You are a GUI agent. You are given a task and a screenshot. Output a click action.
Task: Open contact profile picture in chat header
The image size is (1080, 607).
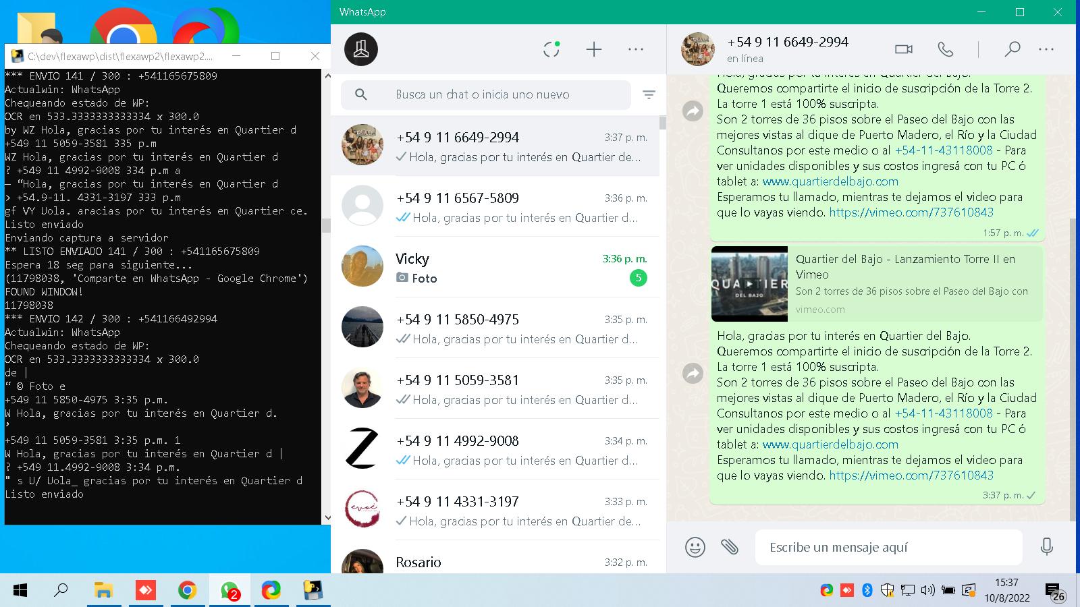[698, 49]
